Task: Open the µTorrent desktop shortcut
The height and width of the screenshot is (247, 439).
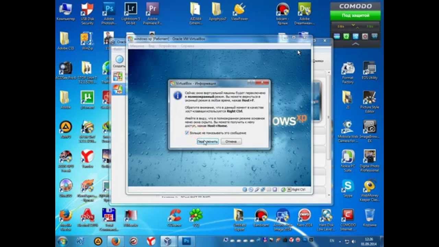Action: (x=87, y=100)
